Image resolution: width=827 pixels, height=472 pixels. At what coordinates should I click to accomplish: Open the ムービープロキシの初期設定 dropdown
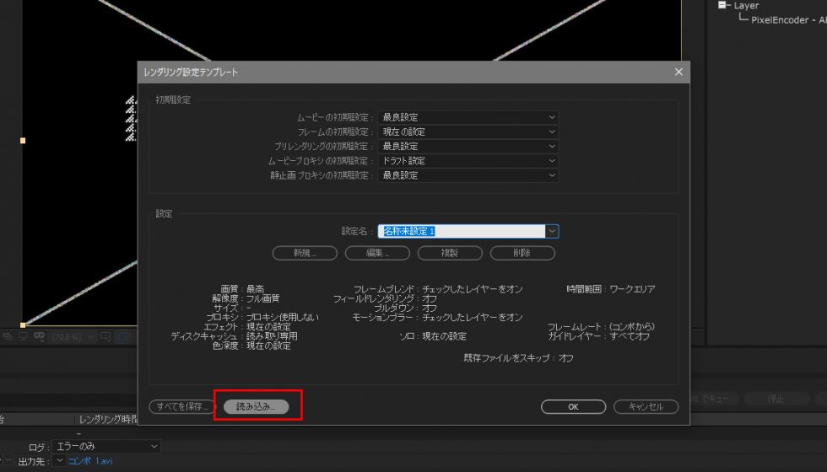468,161
